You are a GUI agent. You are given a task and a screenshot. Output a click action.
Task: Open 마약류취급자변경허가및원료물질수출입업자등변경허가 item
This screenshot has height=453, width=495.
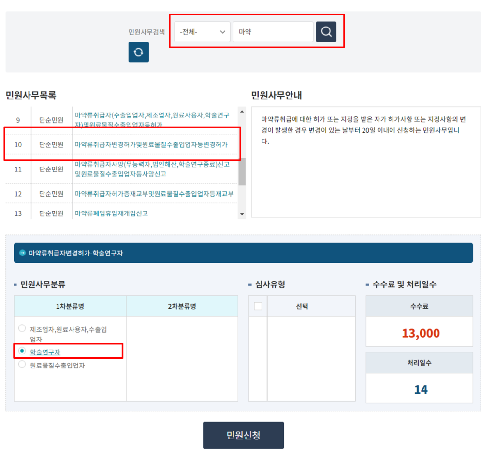click(x=151, y=144)
